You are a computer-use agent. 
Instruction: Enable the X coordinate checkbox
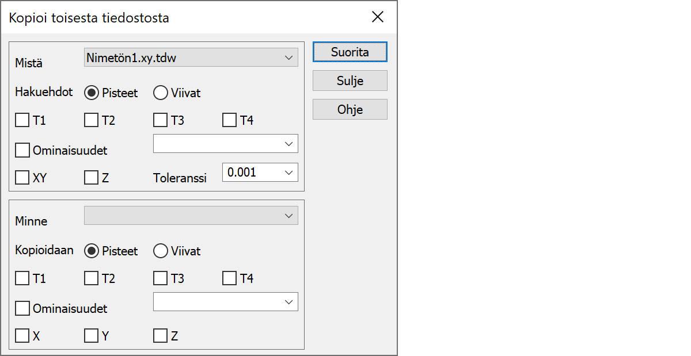22,336
